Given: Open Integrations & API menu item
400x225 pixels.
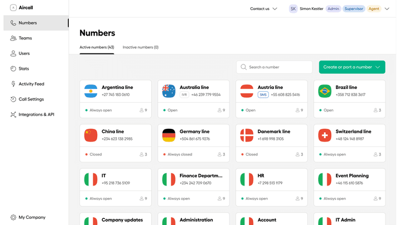Looking at the screenshot, I should (36, 114).
